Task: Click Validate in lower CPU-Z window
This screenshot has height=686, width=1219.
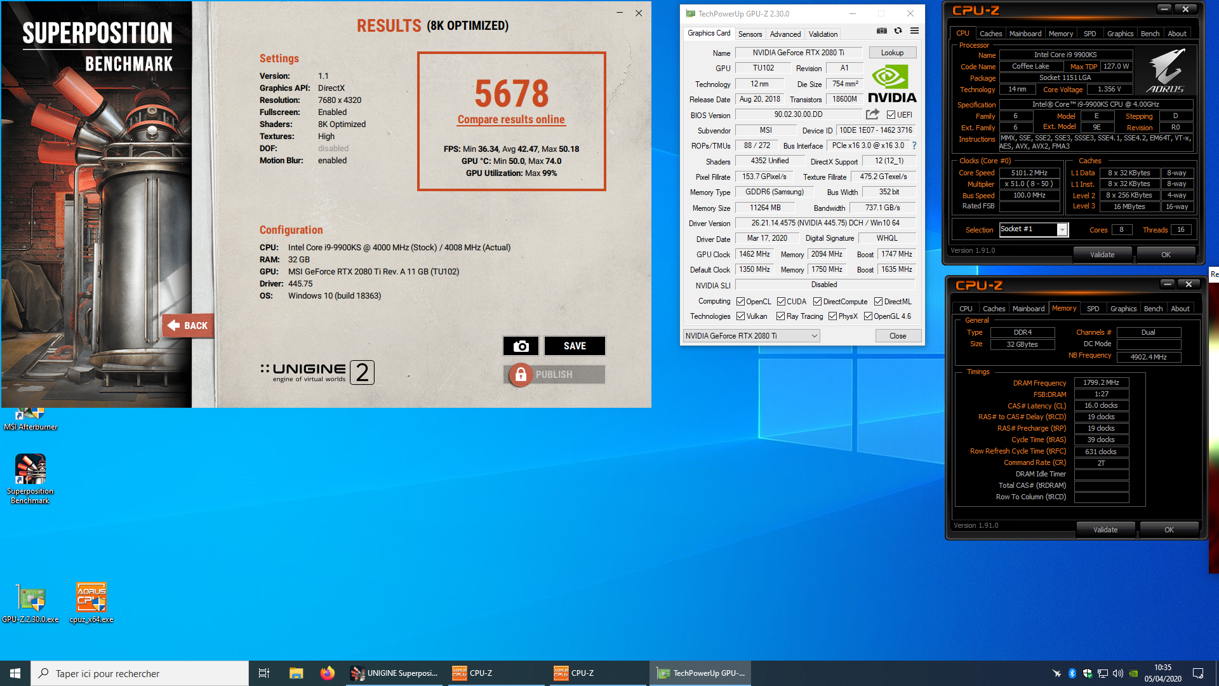Action: click(x=1105, y=530)
